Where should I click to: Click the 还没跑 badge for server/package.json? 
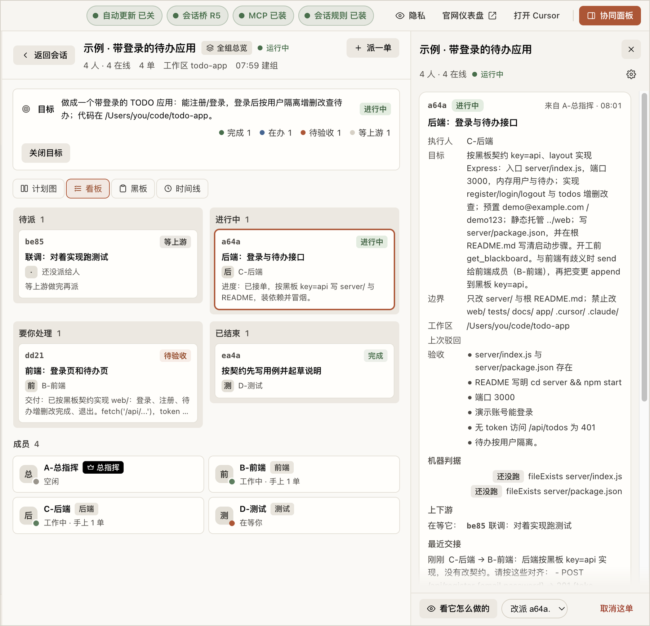(486, 492)
